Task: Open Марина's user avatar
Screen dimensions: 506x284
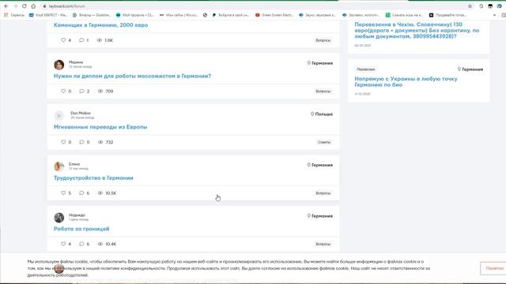Action: [59, 65]
